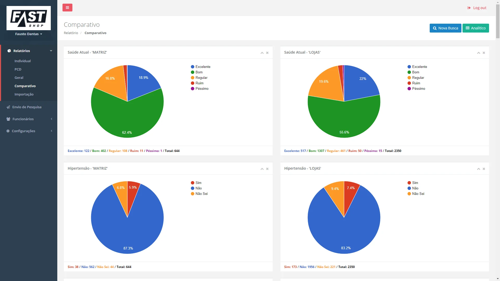500x281 pixels.
Task: Collapse the Saúde Atual 'MATRIZ' panel chevron
Action: tap(262, 53)
